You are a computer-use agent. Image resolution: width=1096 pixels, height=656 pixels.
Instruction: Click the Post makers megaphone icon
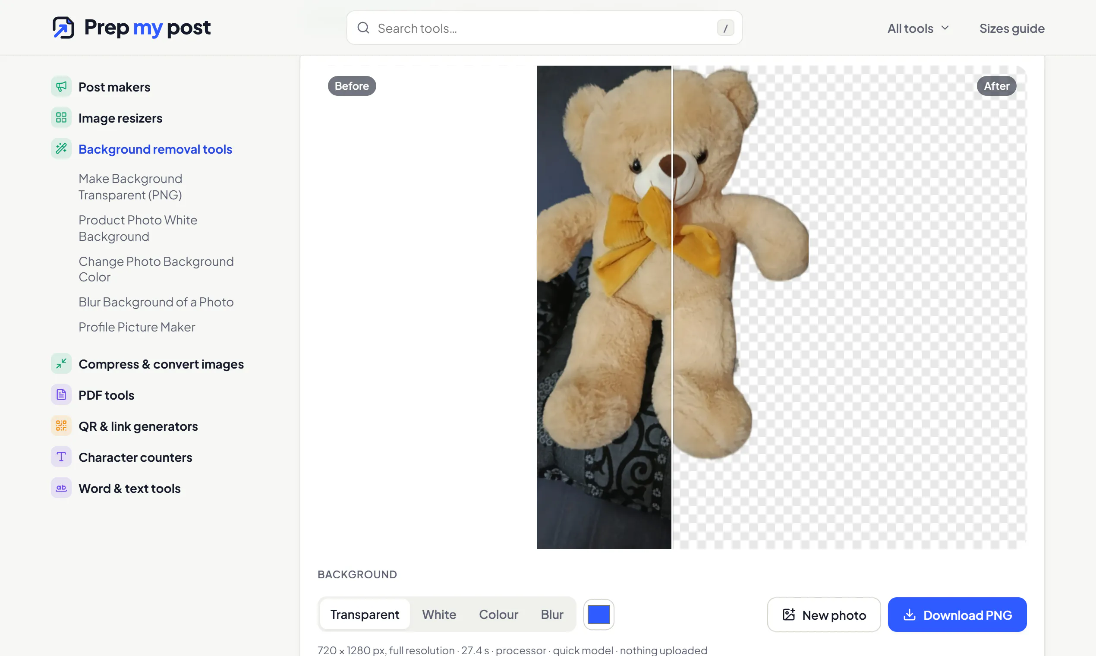coord(61,87)
